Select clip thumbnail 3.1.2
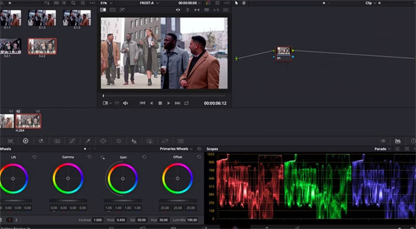 pyautogui.click(x=42, y=18)
